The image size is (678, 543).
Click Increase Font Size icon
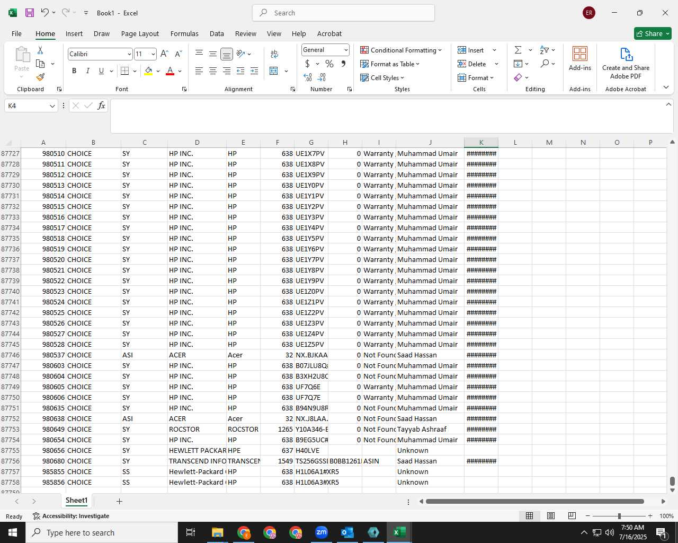pos(164,54)
